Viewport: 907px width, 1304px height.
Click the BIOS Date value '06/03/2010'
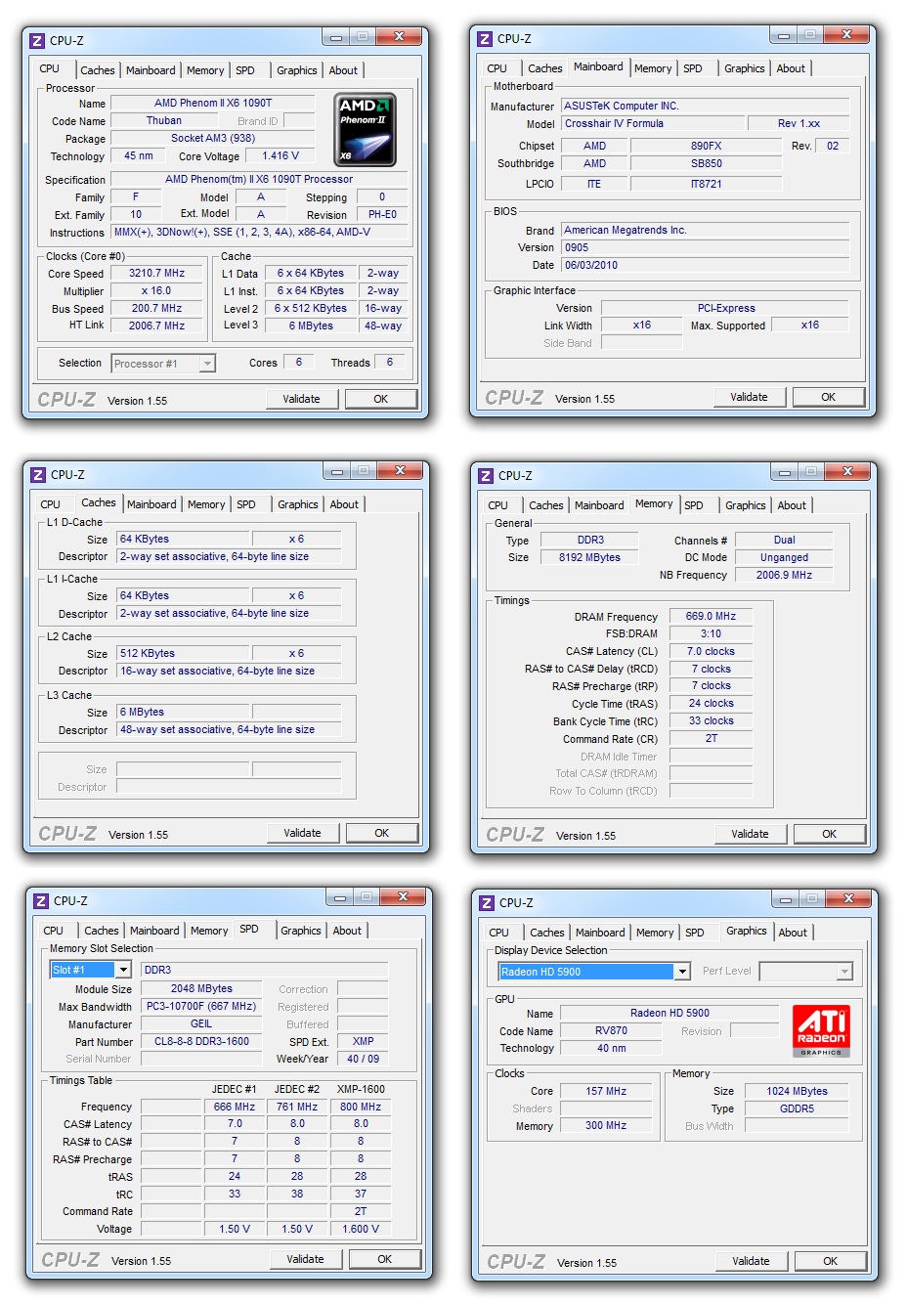click(x=706, y=266)
